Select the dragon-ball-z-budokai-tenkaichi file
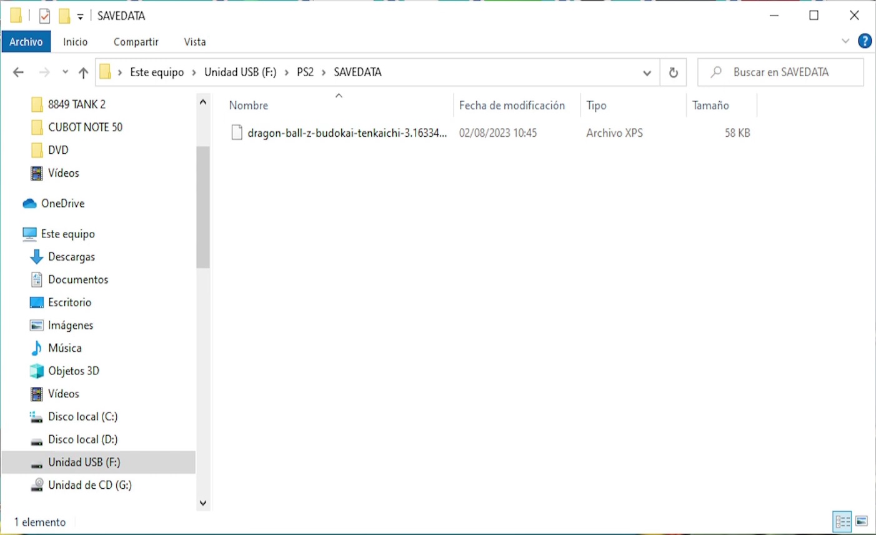 tap(346, 132)
